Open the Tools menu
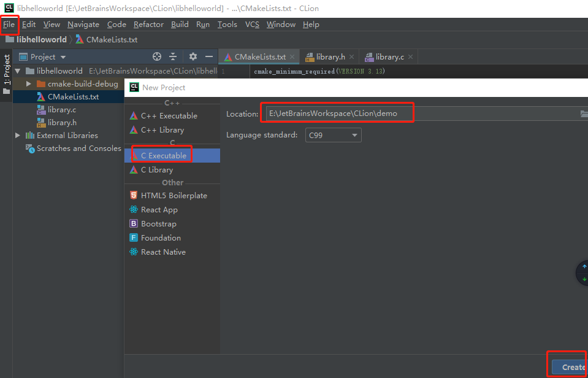The height and width of the screenshot is (378, 588). pos(227,25)
